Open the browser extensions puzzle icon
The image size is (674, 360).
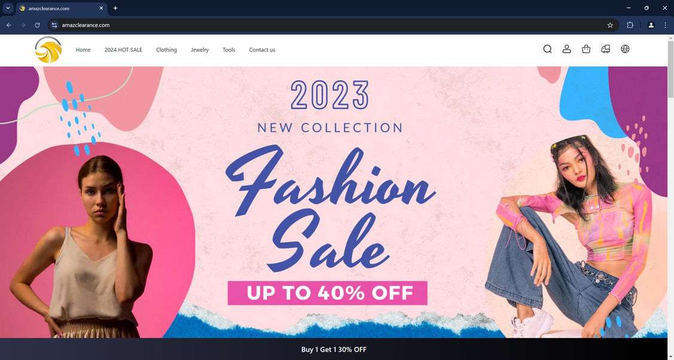630,25
